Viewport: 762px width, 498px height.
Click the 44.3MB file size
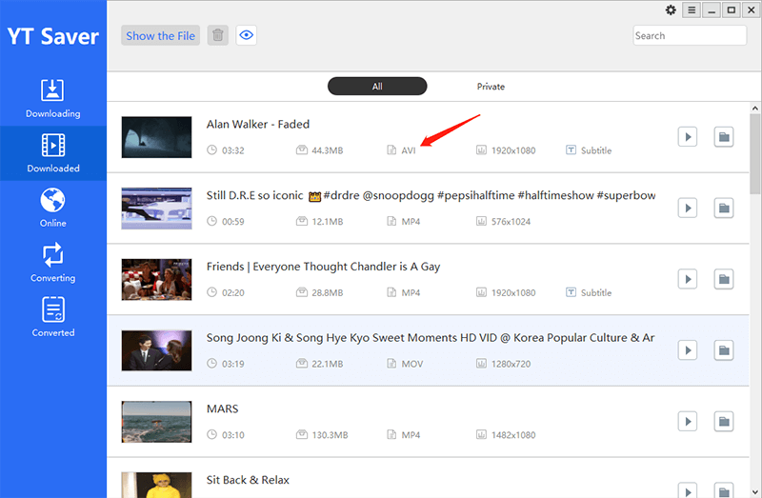(x=328, y=150)
